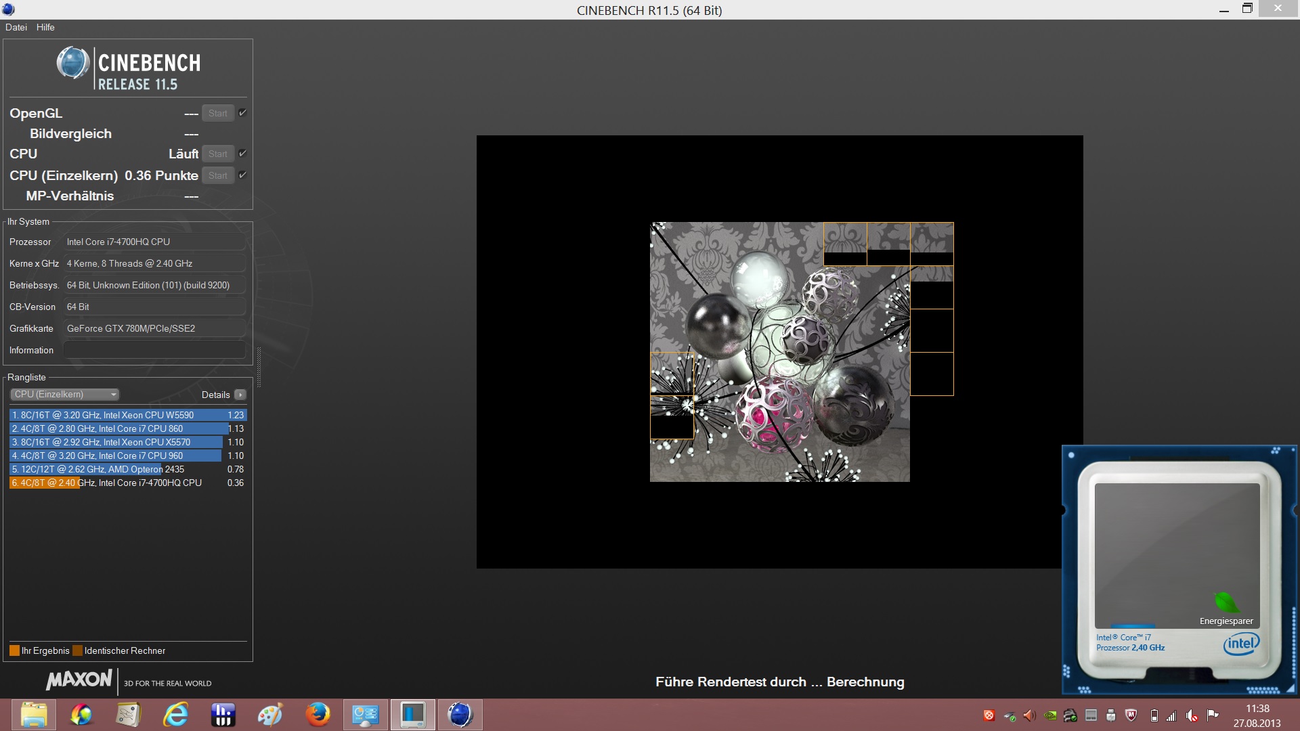This screenshot has height=731, width=1300.
Task: Switch to the Intel processor monitor taskbar icon
Action: [x=413, y=715]
